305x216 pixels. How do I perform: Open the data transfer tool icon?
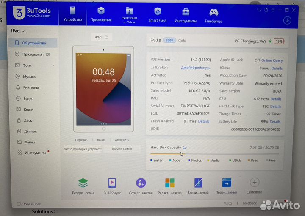tap(227, 183)
